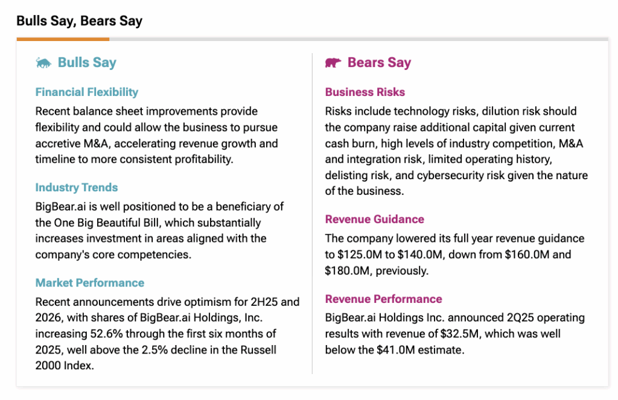Click the One Big Beautiful Bill paragraph
Screen dimensions: 618x400
159,230
